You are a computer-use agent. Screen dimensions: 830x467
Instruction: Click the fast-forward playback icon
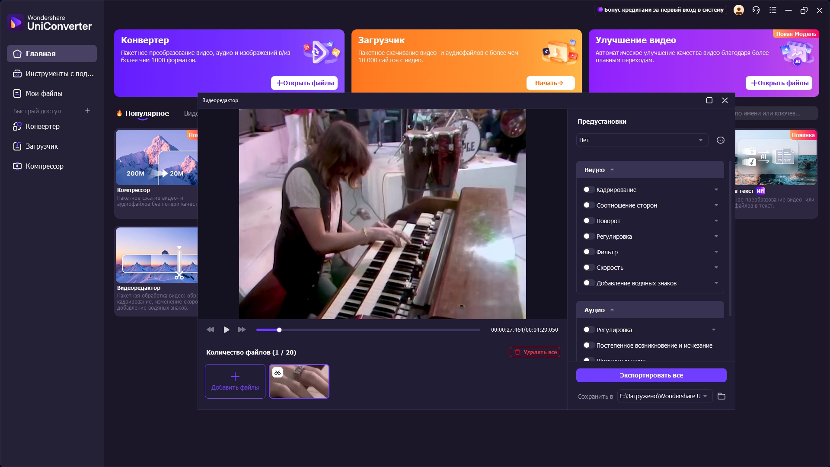click(242, 330)
